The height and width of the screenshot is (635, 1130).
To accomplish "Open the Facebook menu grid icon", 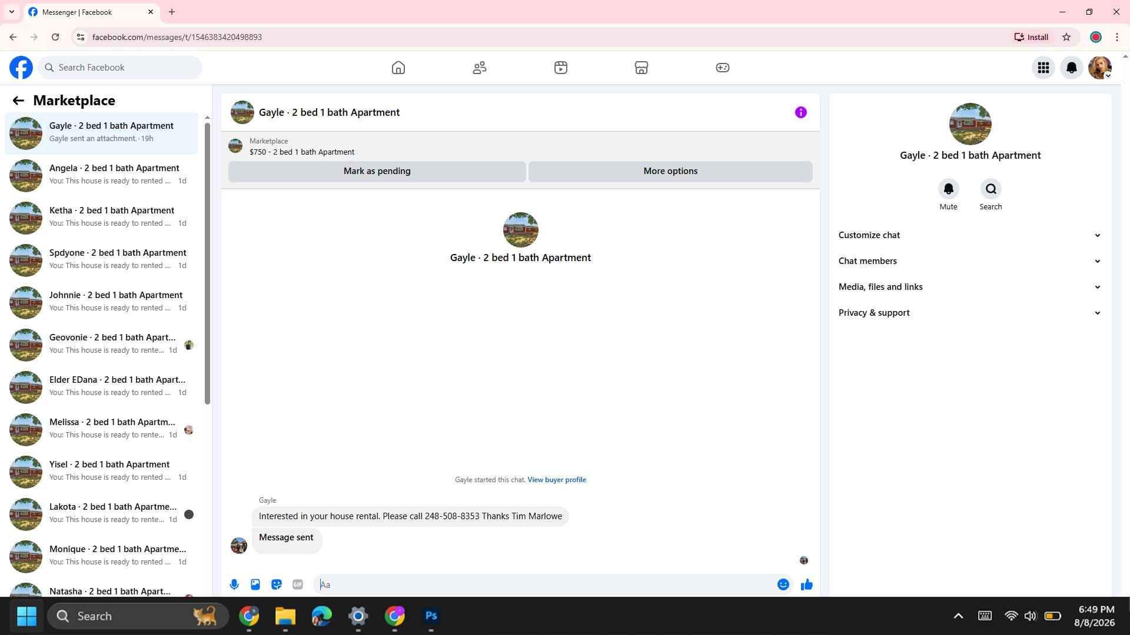I will (x=1043, y=68).
